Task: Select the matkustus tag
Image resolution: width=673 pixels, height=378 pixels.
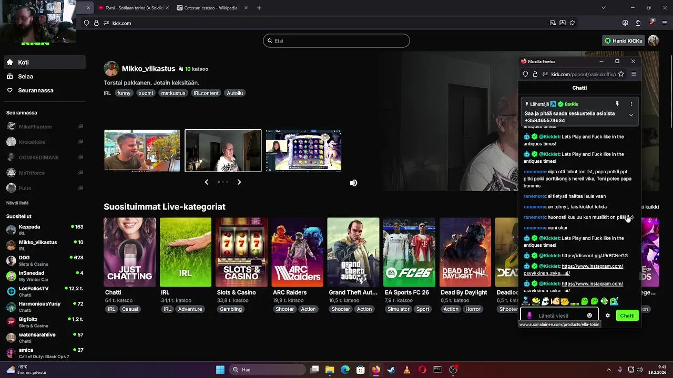Action: click(173, 93)
